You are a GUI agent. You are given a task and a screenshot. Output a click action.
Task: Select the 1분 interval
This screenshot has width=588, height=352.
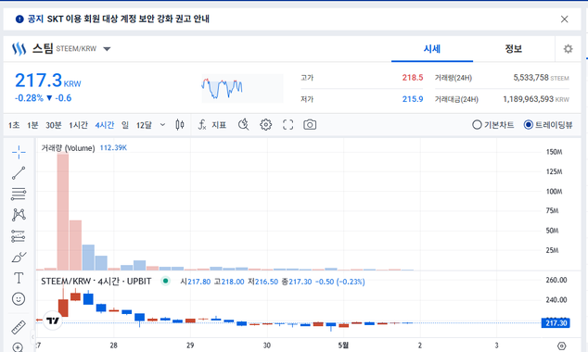(x=32, y=125)
